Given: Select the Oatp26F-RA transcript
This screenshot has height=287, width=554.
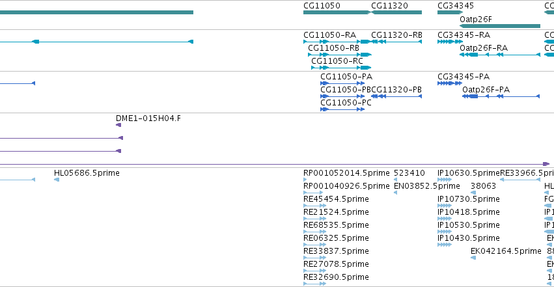Looking at the screenshot, I should 500,55.
